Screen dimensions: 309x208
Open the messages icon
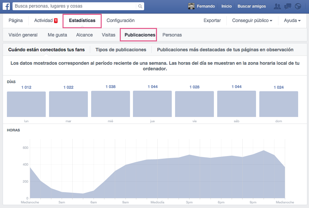288,6
